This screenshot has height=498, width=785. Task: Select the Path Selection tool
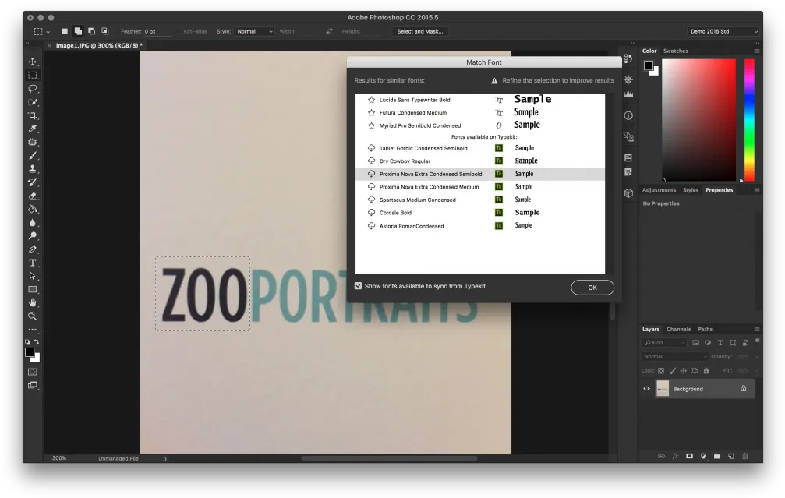coord(33,276)
